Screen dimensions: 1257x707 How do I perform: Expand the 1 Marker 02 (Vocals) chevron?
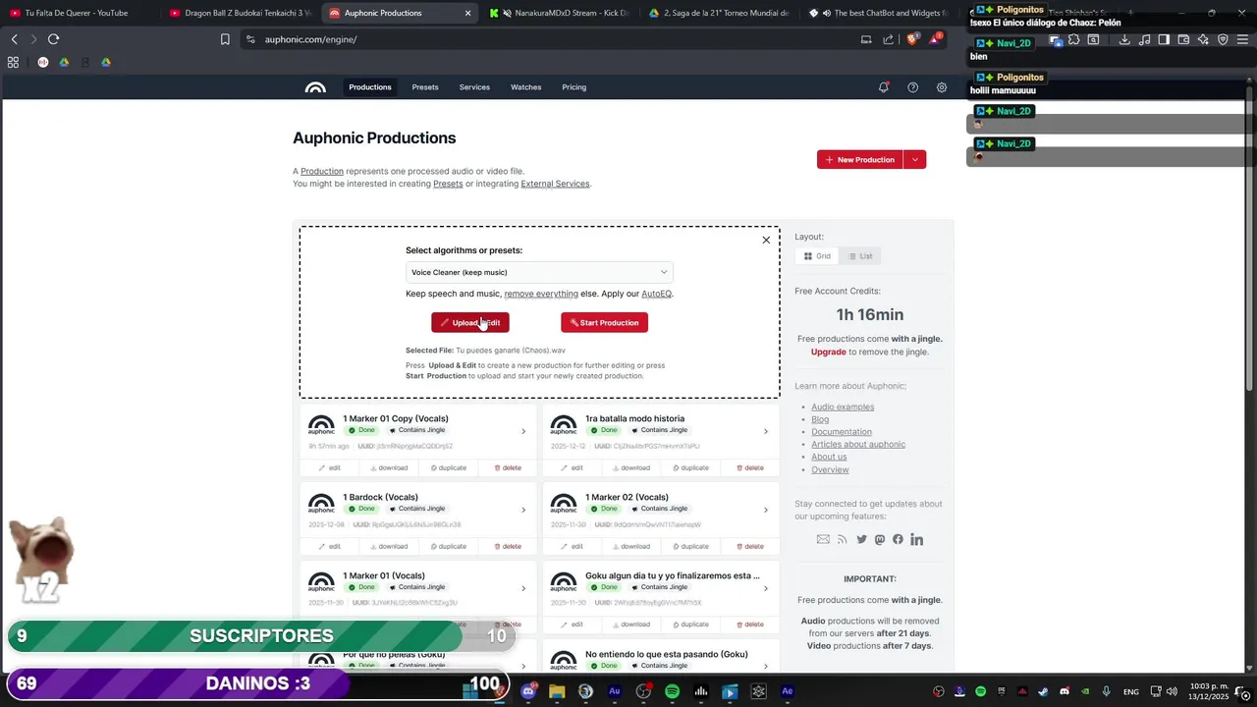[x=766, y=510]
